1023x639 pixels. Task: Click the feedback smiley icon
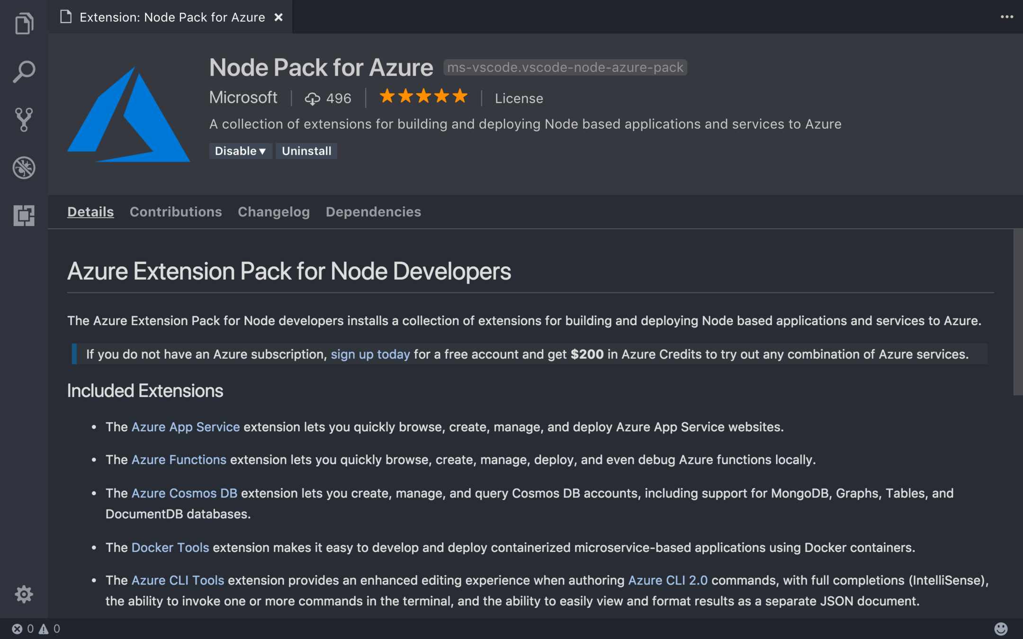coord(1000,629)
